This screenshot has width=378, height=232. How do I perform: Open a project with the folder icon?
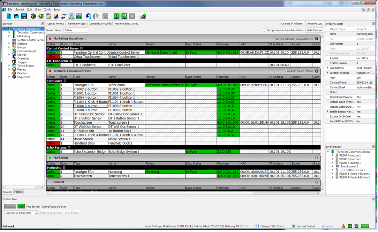pos(16,16)
